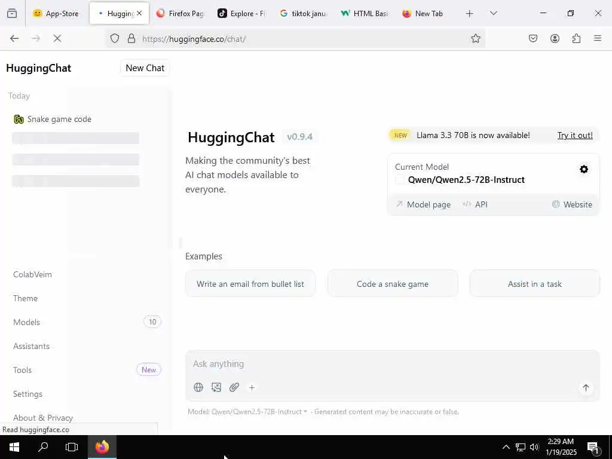Screen dimensions: 612x459
Task: Start a New Chat
Action: point(145,68)
